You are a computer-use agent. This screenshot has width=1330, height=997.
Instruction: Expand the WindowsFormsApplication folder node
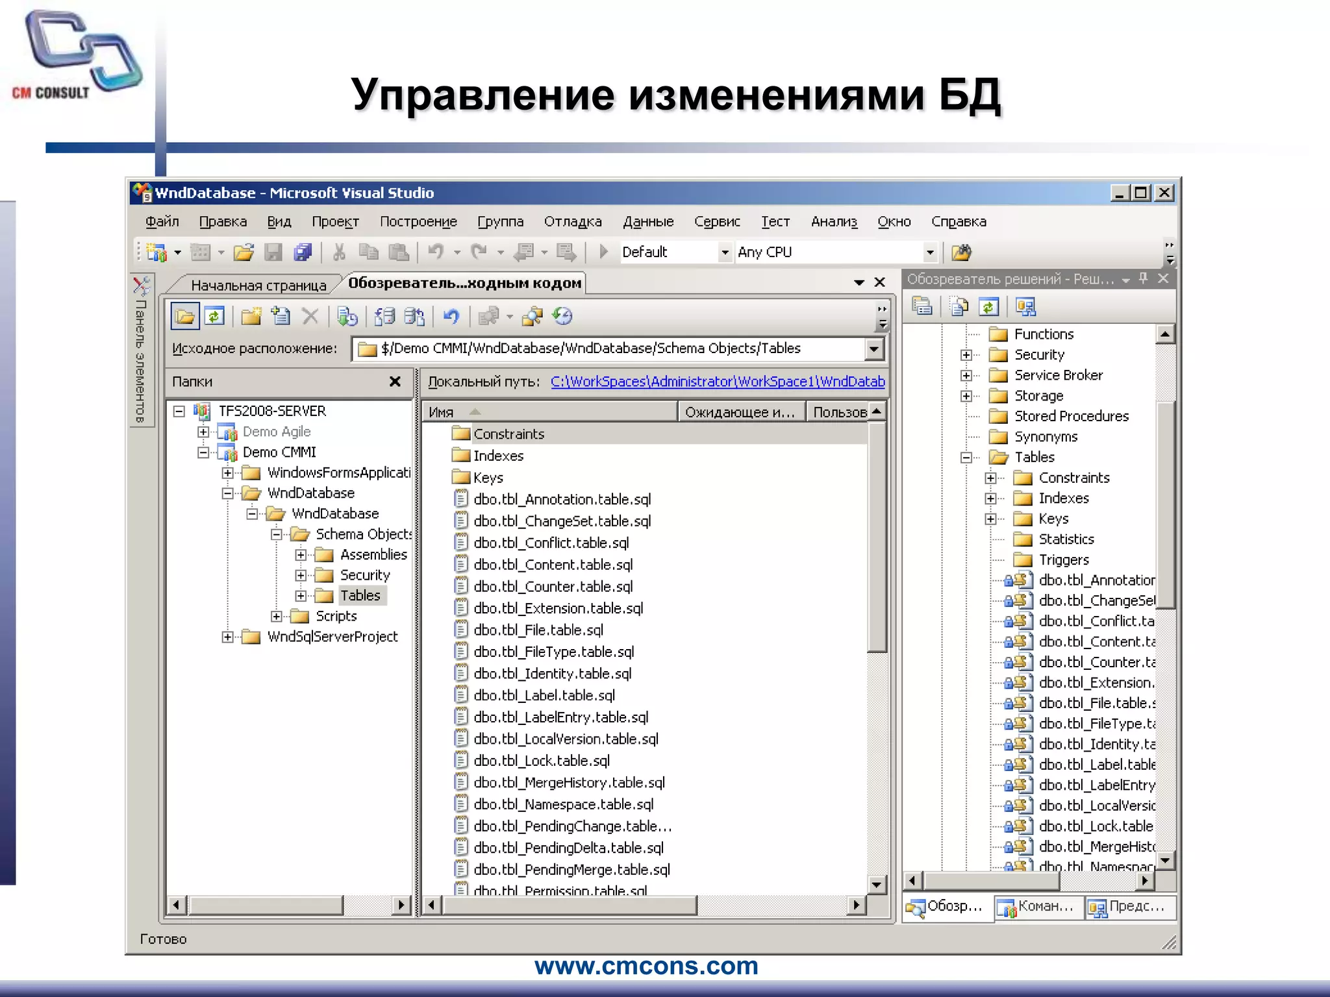(227, 473)
